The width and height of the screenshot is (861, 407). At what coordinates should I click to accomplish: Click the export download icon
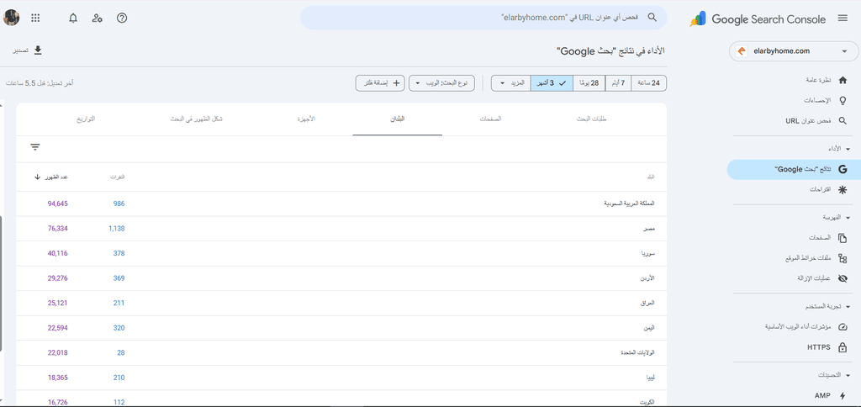coord(38,50)
